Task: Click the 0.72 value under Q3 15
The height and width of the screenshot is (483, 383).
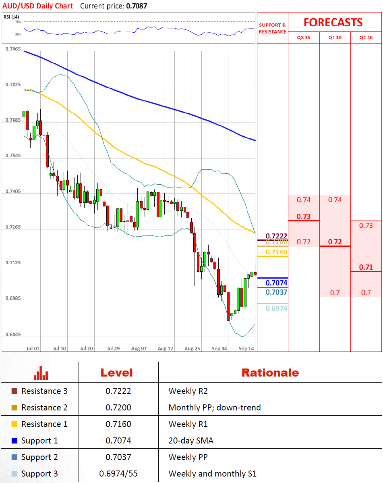Action: coord(304,242)
